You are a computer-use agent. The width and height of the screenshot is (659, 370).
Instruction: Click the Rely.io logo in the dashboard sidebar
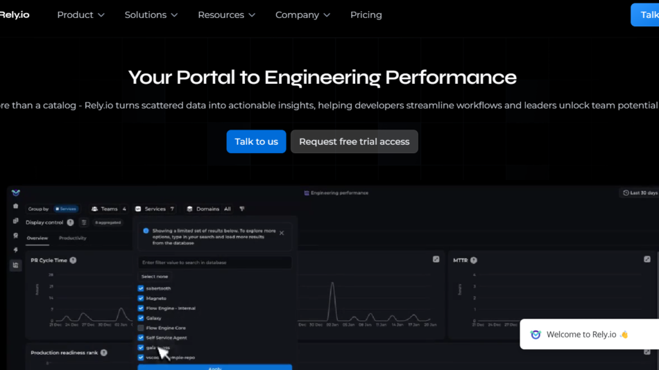(15, 193)
